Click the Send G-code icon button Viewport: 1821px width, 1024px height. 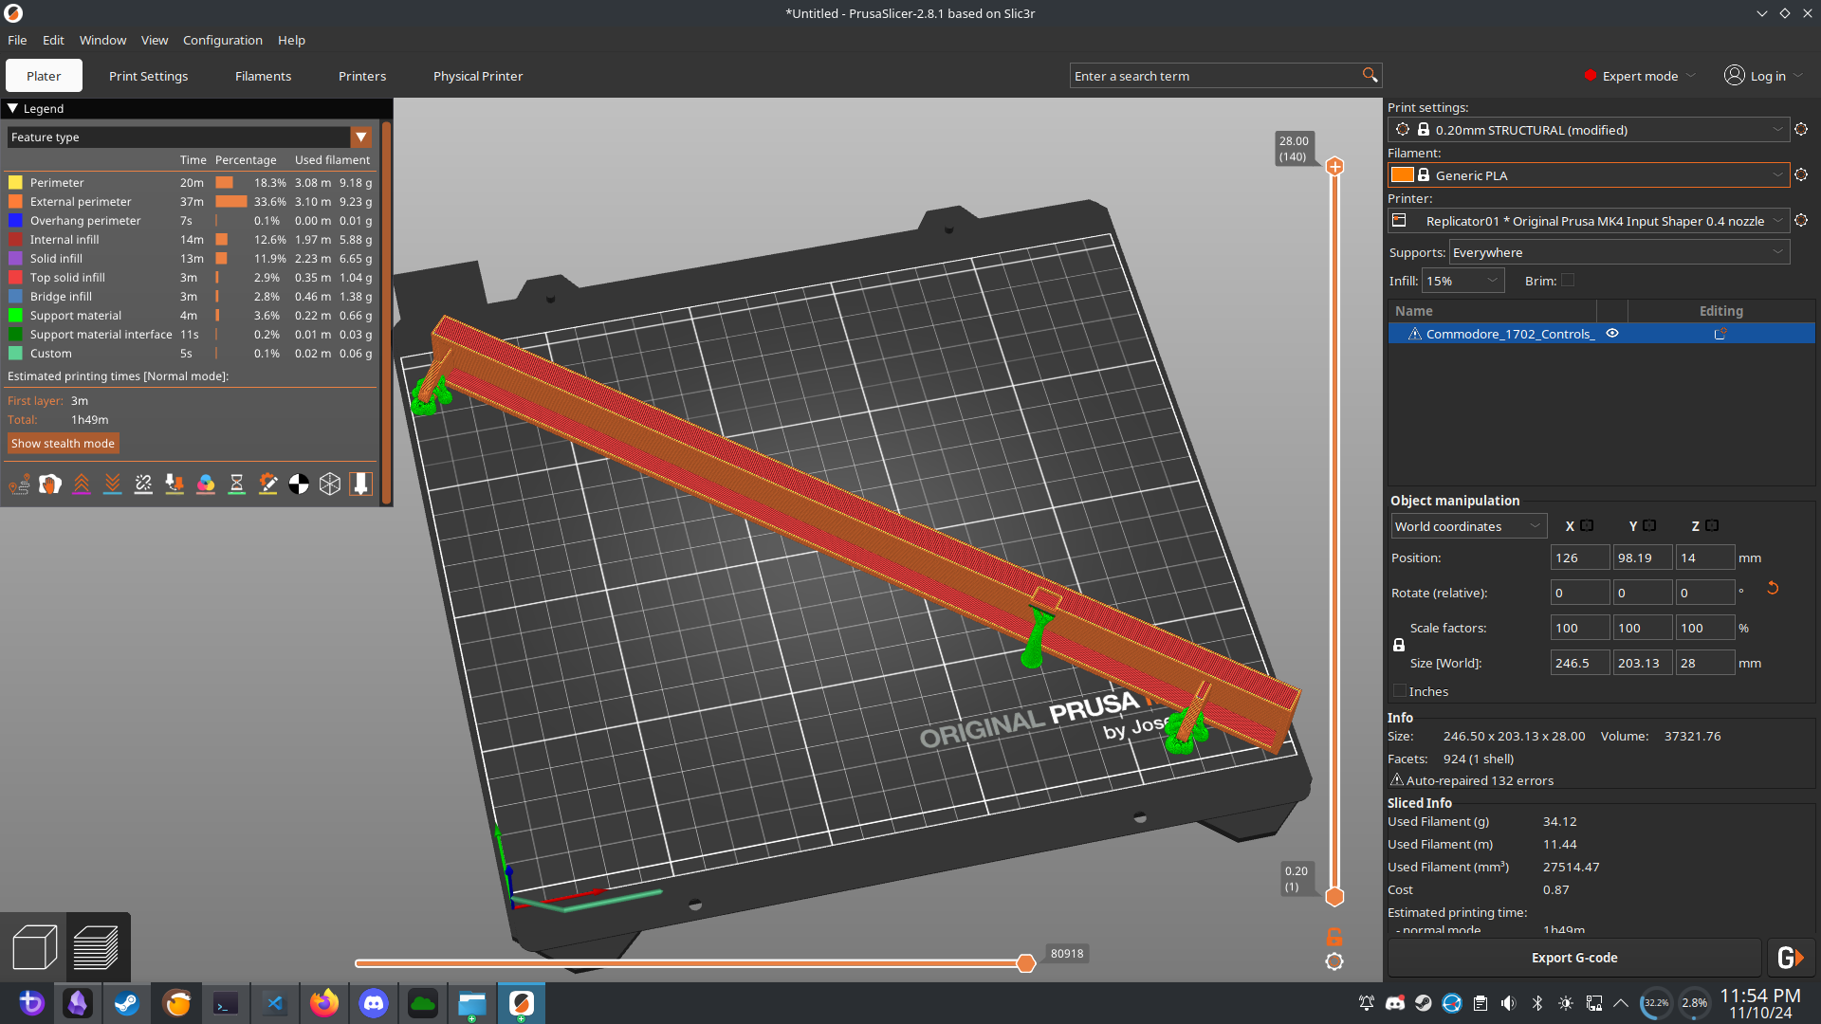pos(1790,959)
